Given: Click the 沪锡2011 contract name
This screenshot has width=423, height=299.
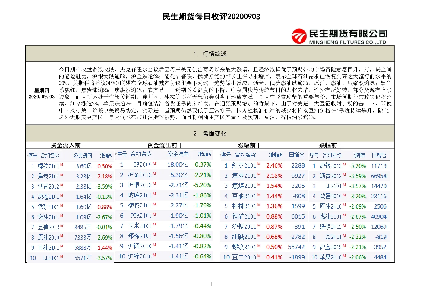Looking at the screenshot, I should [x=244, y=227].
